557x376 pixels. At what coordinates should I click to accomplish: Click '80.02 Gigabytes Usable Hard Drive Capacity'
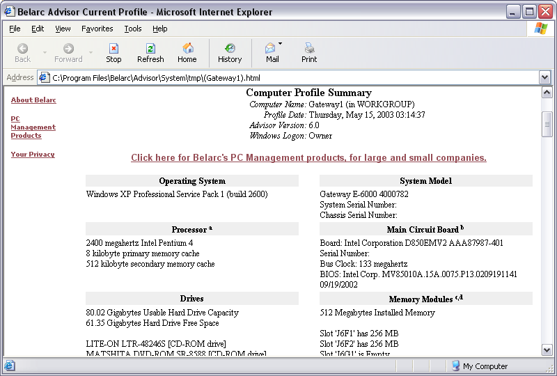[x=162, y=313]
